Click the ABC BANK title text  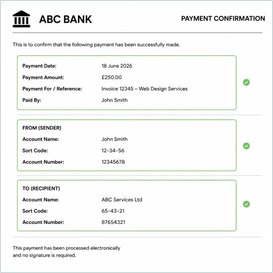click(x=66, y=19)
